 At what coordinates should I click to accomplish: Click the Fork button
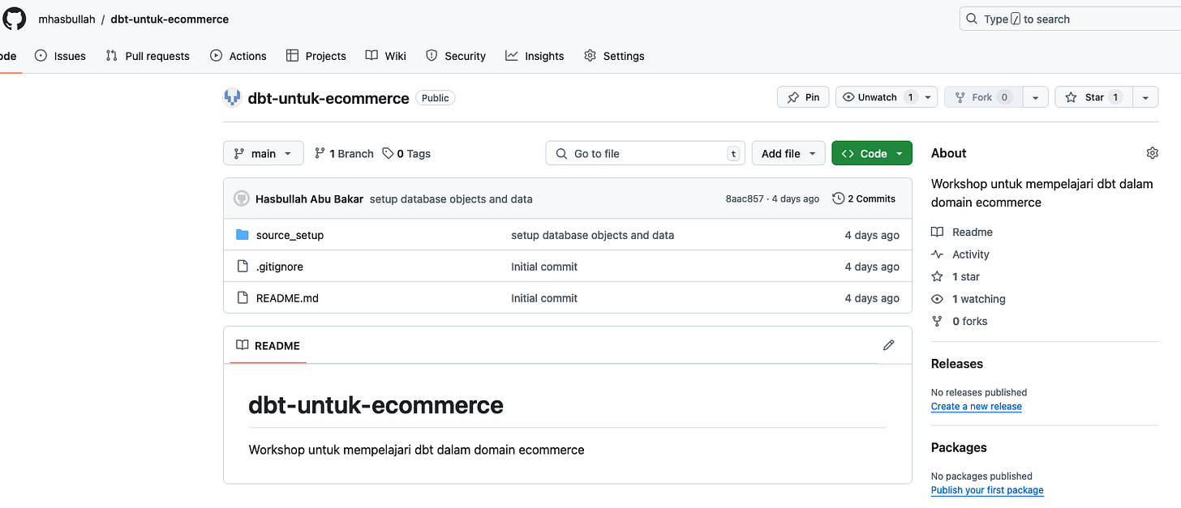pyautogui.click(x=984, y=97)
